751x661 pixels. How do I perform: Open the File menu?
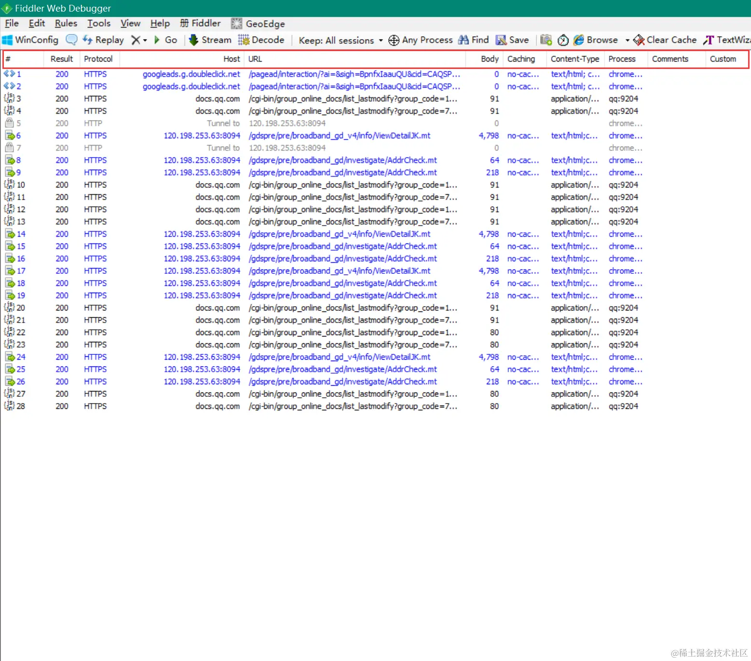tap(12, 23)
